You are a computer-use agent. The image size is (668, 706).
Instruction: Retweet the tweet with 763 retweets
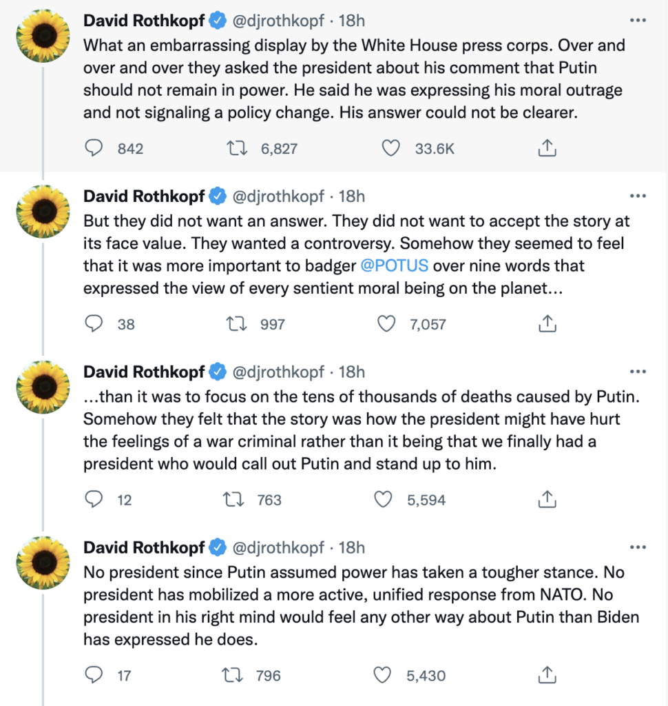pos(233,499)
